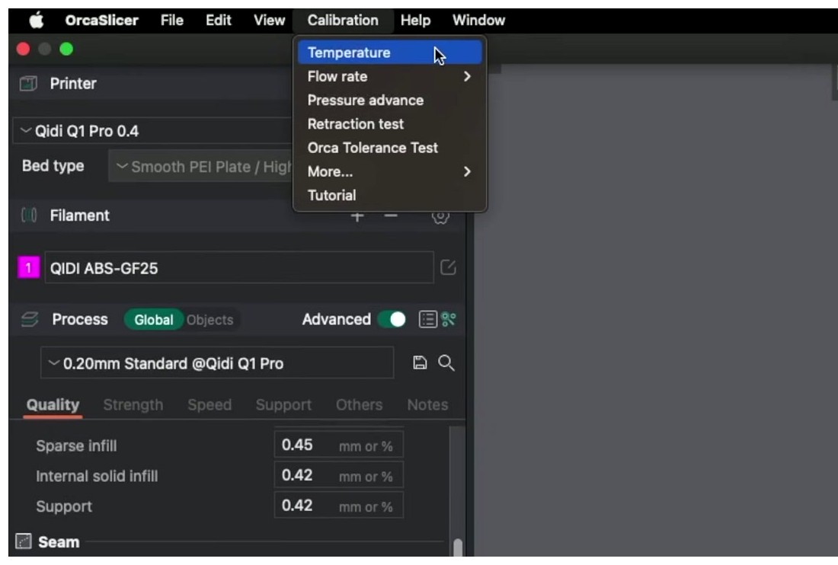Image resolution: width=838 pixels, height=565 pixels.
Task: Open the More... submenu
Action: [389, 171]
